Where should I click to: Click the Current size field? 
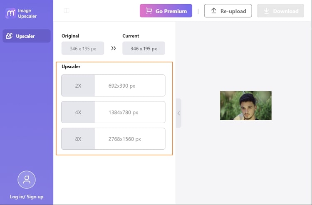point(144,48)
